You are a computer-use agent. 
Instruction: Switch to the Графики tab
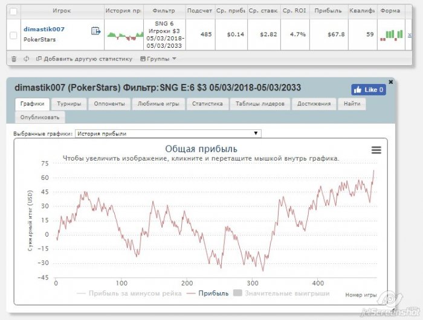(x=33, y=104)
